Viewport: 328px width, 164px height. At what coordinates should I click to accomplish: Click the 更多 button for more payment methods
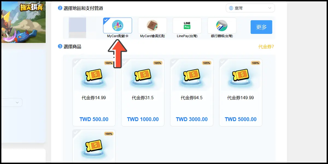(x=261, y=27)
